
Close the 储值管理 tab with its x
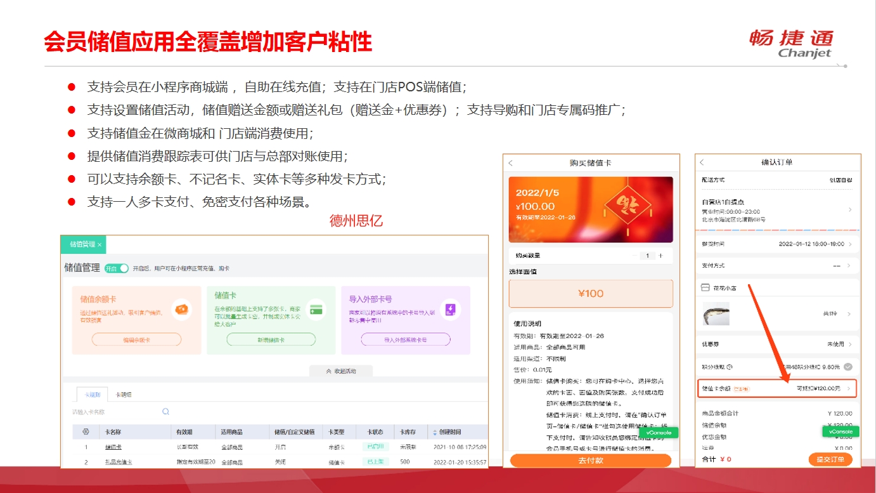click(100, 244)
